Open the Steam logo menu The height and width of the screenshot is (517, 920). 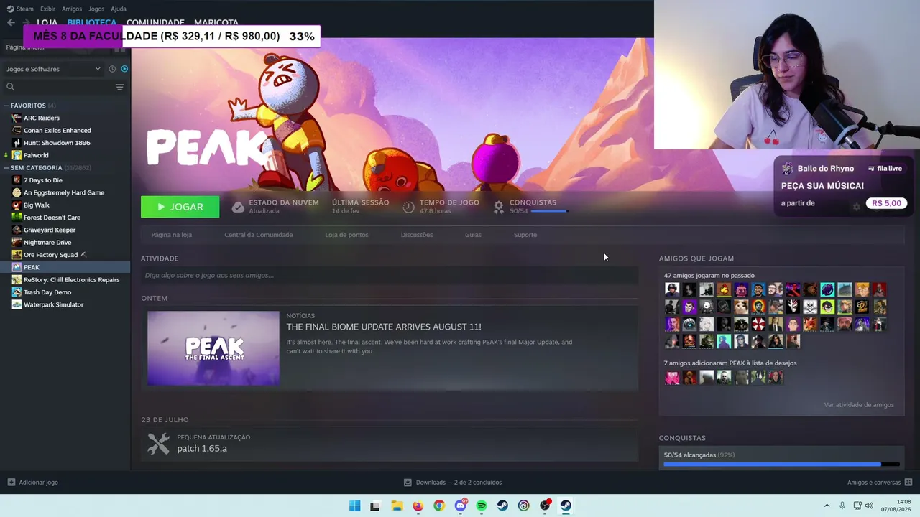click(9, 9)
